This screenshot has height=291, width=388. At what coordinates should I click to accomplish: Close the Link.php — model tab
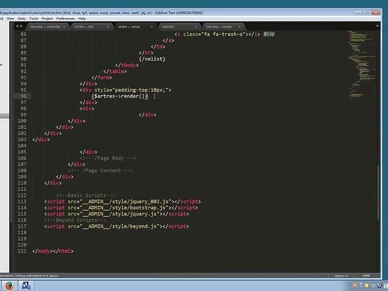pos(239,27)
